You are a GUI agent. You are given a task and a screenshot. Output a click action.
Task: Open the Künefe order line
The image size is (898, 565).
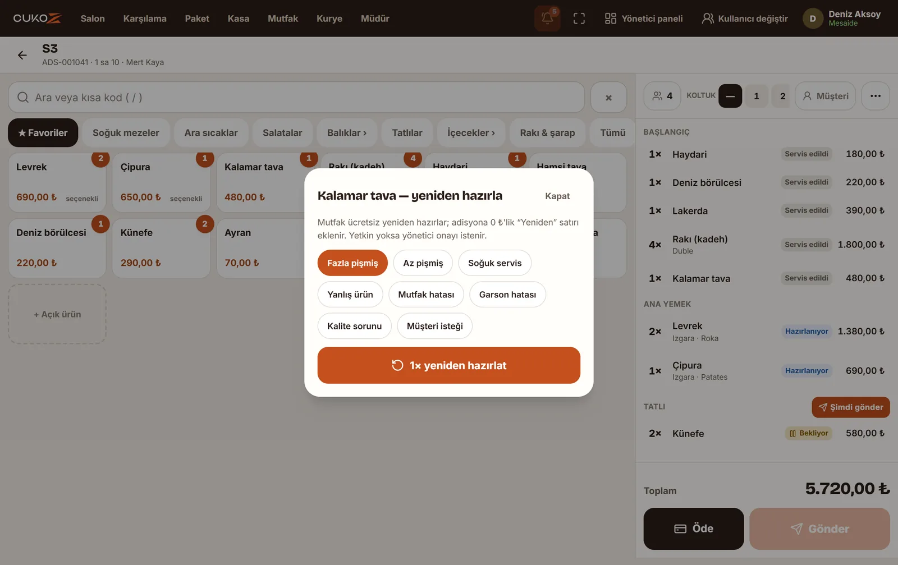tap(767, 434)
